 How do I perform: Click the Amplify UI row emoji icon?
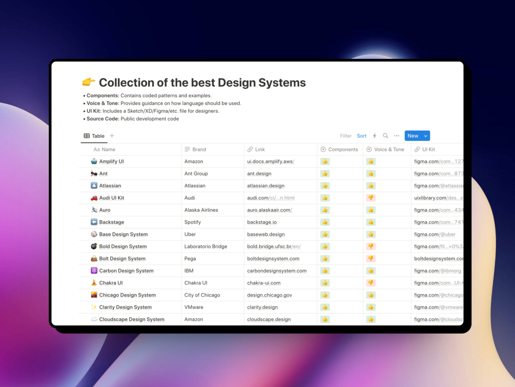tap(94, 161)
